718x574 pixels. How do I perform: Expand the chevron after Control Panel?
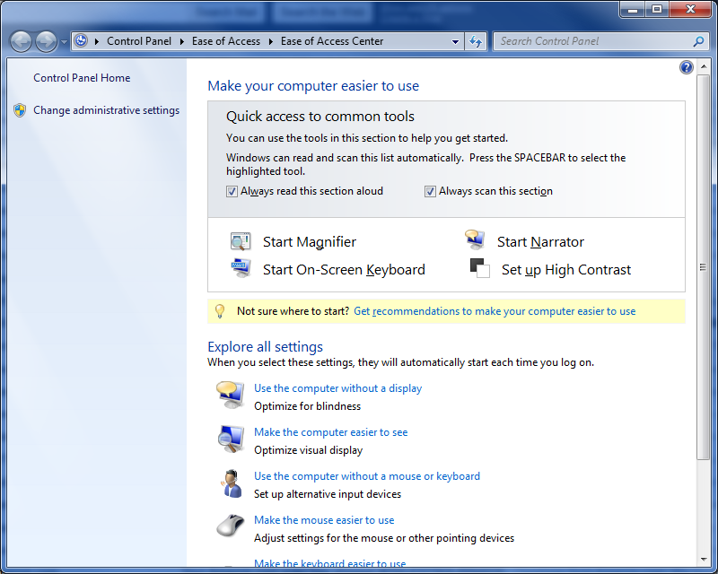click(181, 40)
